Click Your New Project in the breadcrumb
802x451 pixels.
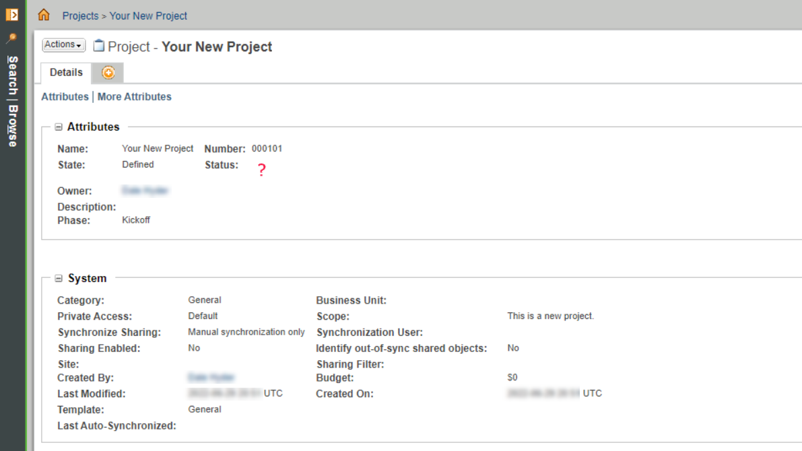pyautogui.click(x=149, y=15)
